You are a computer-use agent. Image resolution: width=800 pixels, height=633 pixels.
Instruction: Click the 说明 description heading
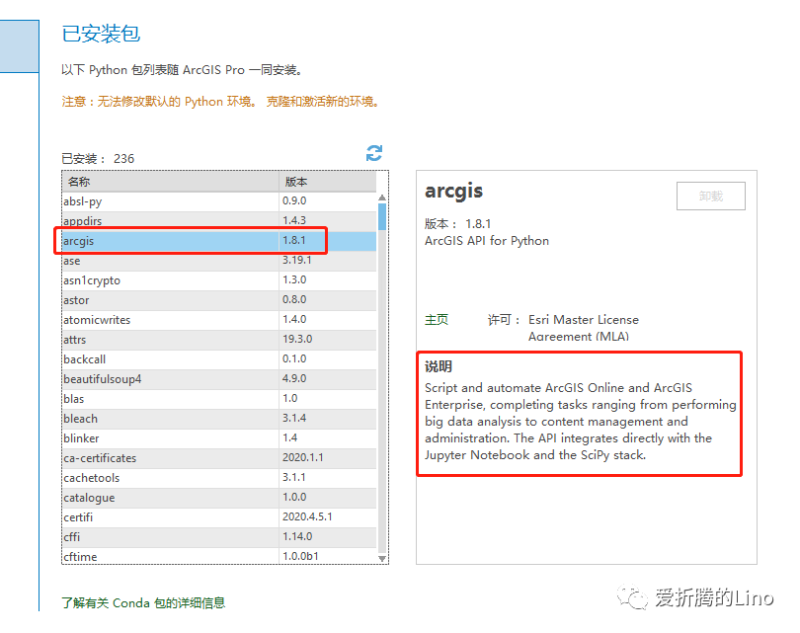439,366
